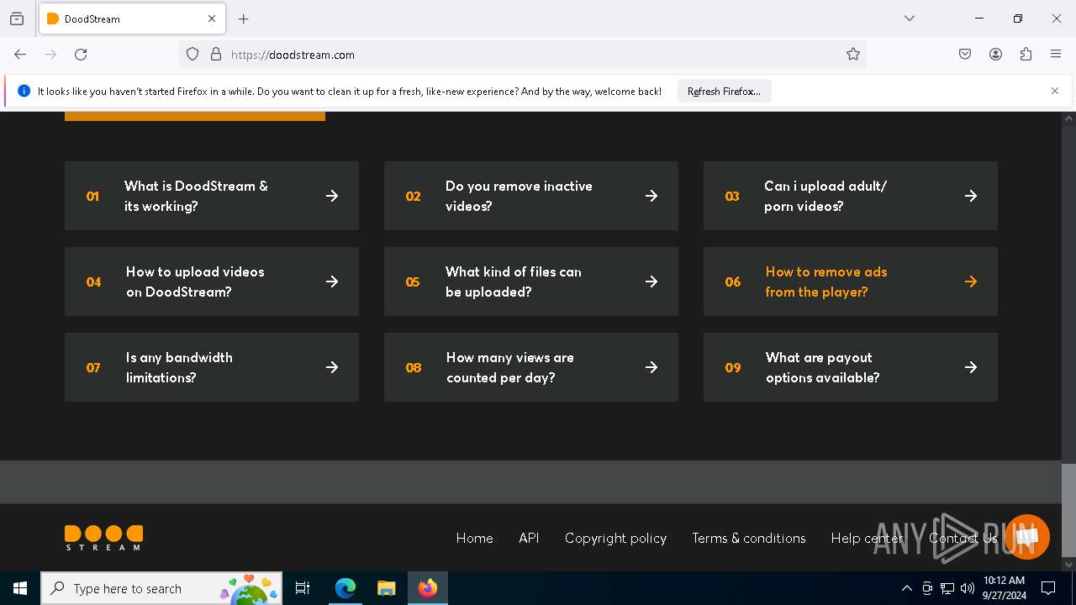This screenshot has height=605, width=1076.
Task: Expand FAQ 04 How to upload videos
Action: 212,281
